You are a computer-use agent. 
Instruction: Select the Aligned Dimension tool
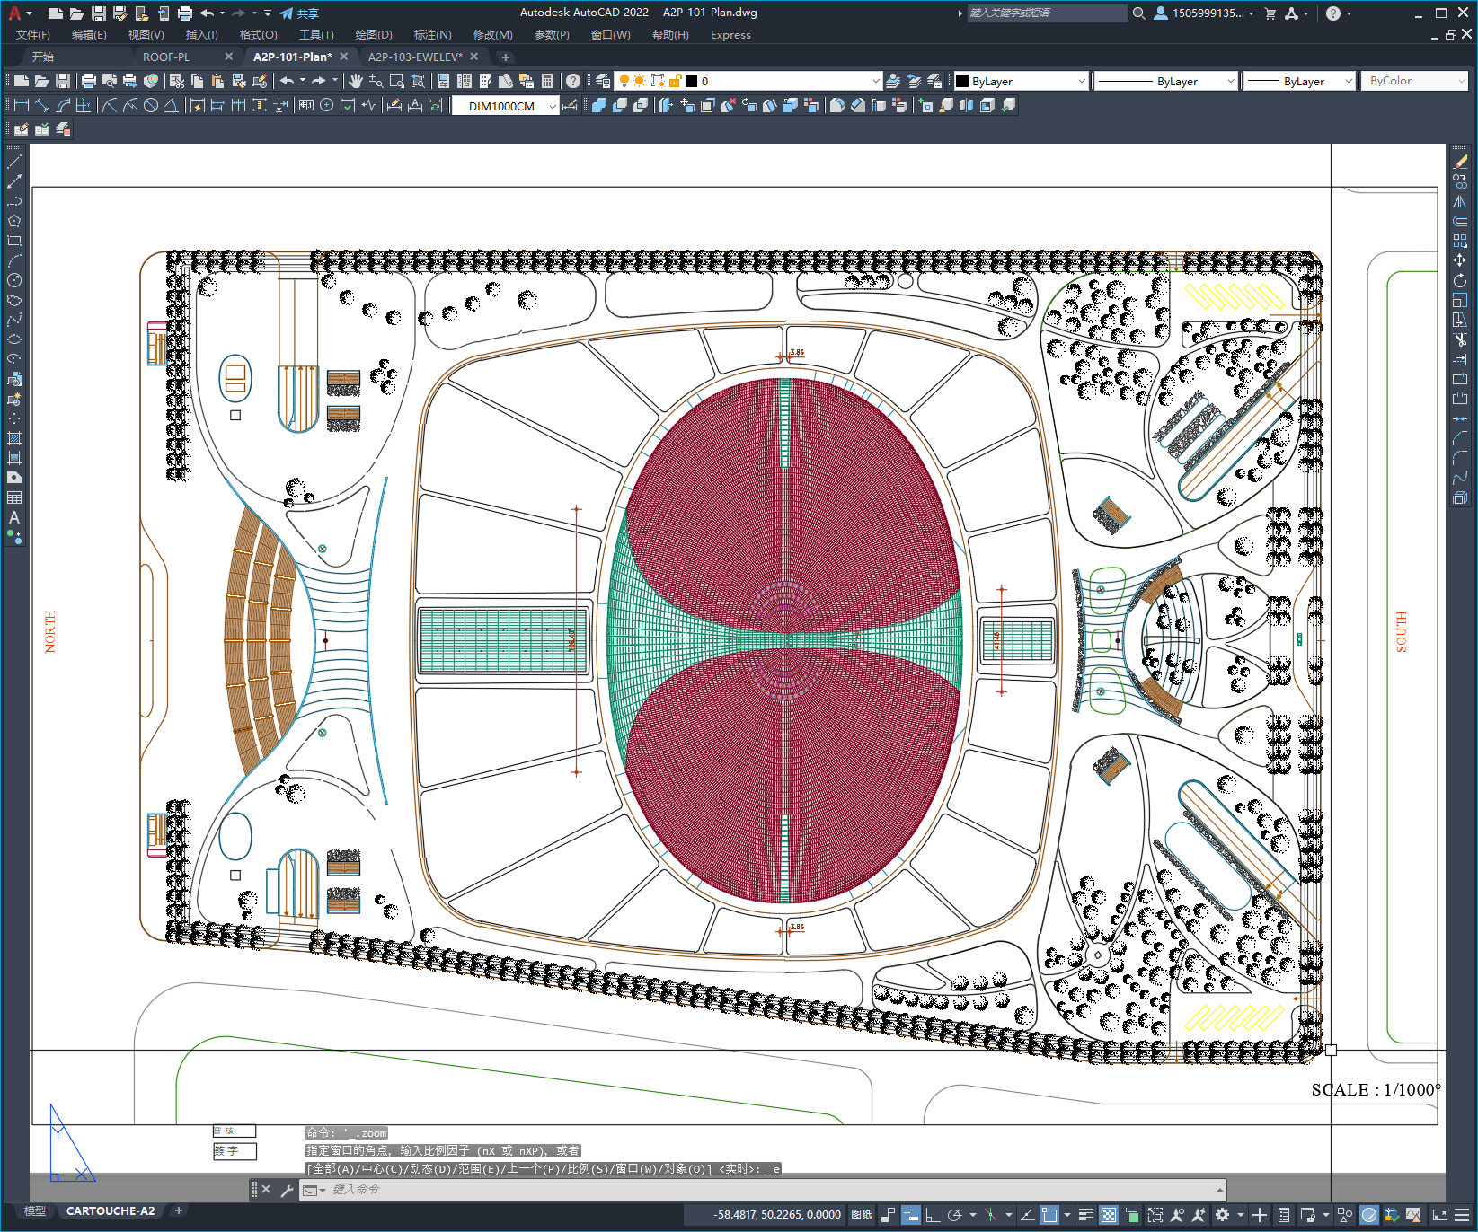click(42, 105)
